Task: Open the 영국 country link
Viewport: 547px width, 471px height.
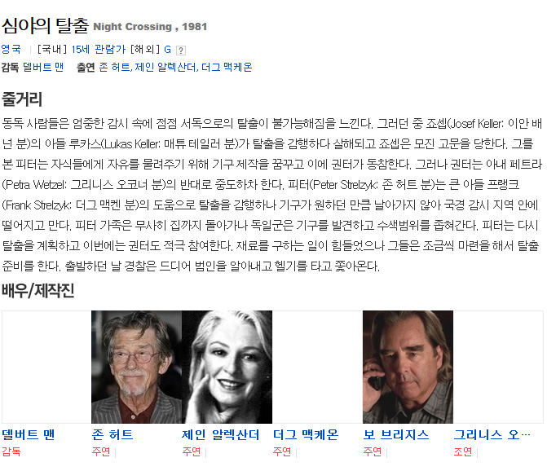Action: pos(11,49)
